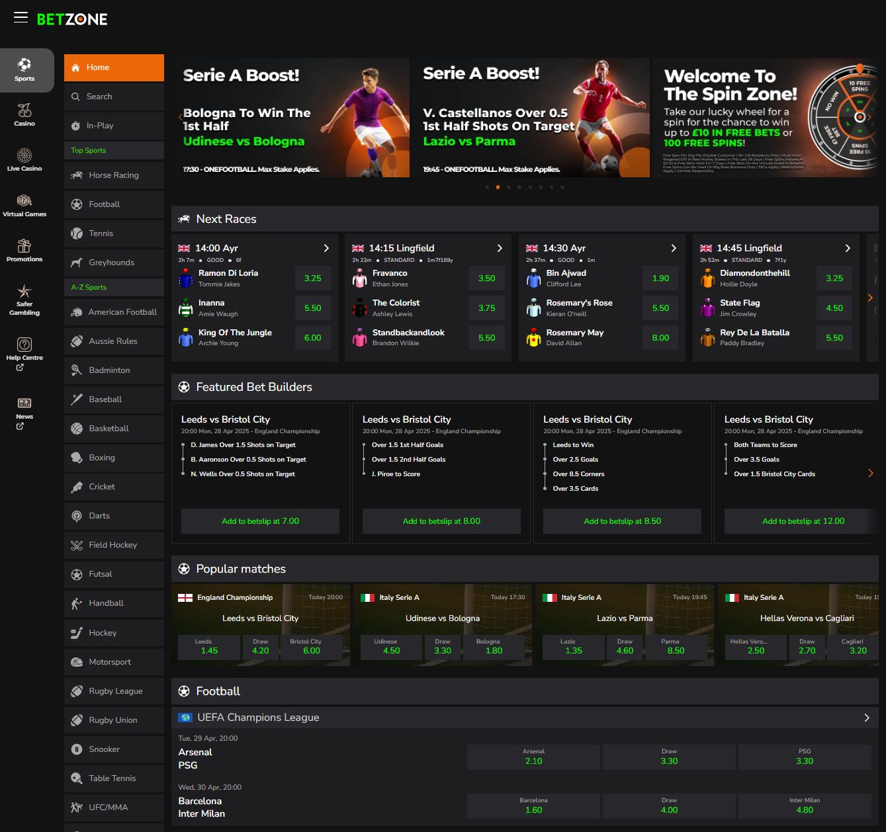
Task: Expand the UEFA Champions League section
Action: coord(867,717)
